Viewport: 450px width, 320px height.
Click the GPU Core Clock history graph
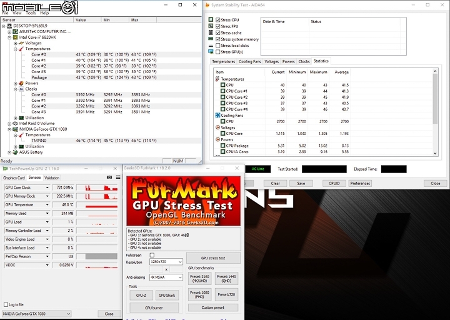click(97, 187)
